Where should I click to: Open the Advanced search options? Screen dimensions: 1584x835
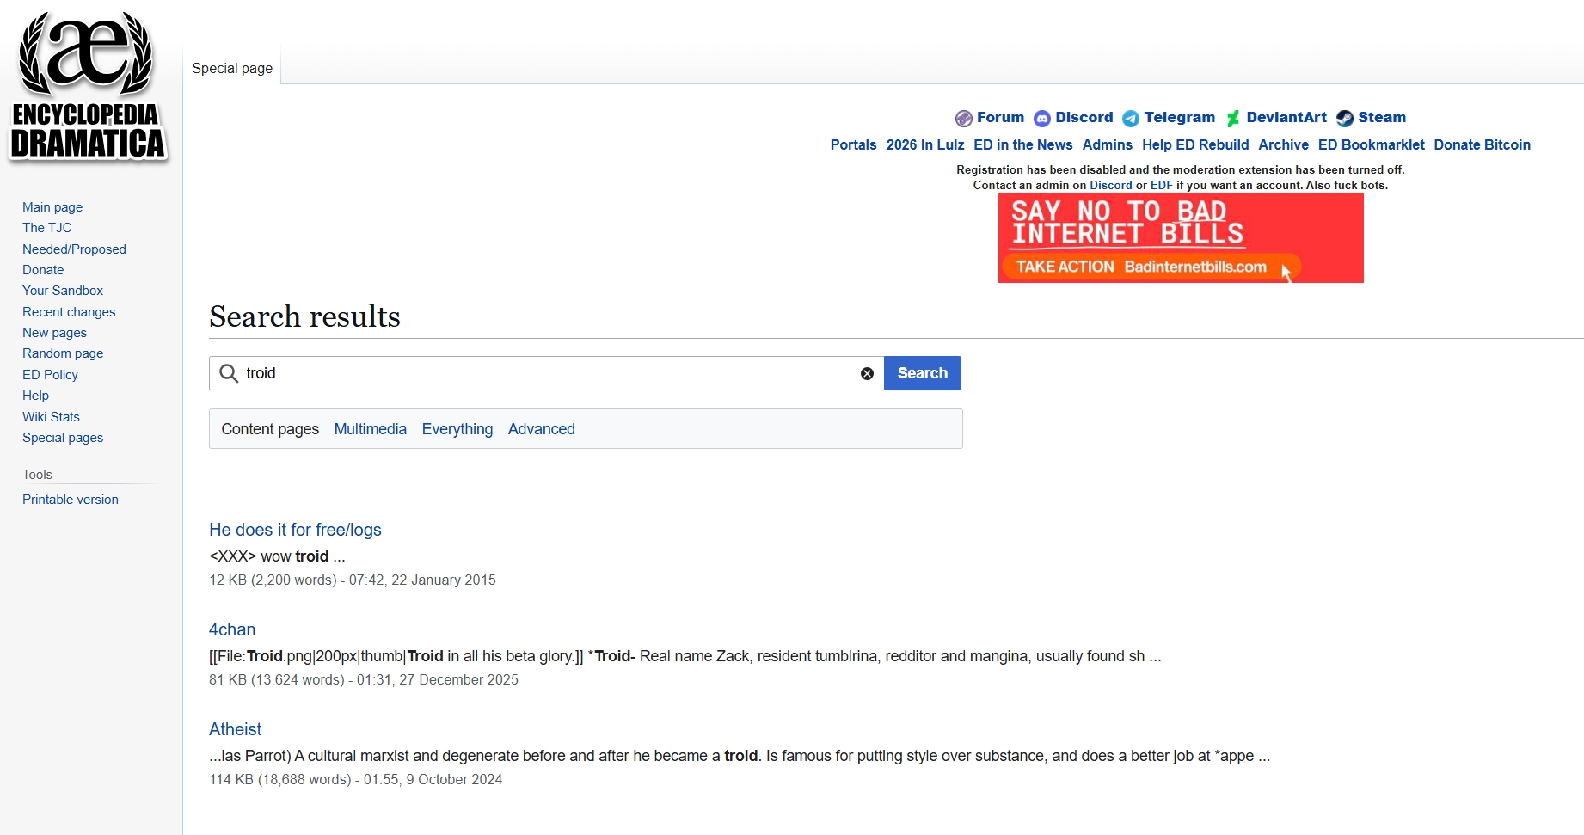point(542,429)
